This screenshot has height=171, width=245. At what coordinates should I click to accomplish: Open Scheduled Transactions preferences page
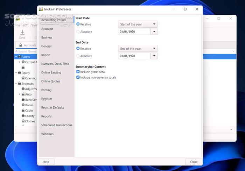point(56,125)
